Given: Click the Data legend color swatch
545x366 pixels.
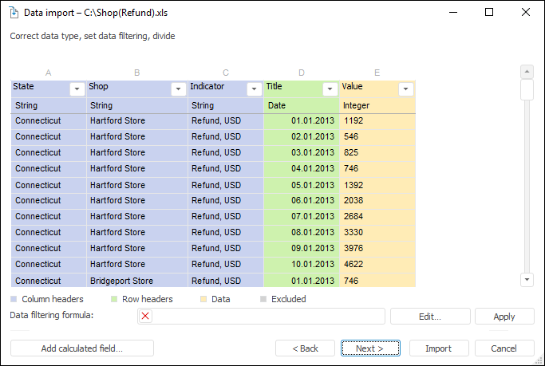Looking at the screenshot, I should point(204,300).
